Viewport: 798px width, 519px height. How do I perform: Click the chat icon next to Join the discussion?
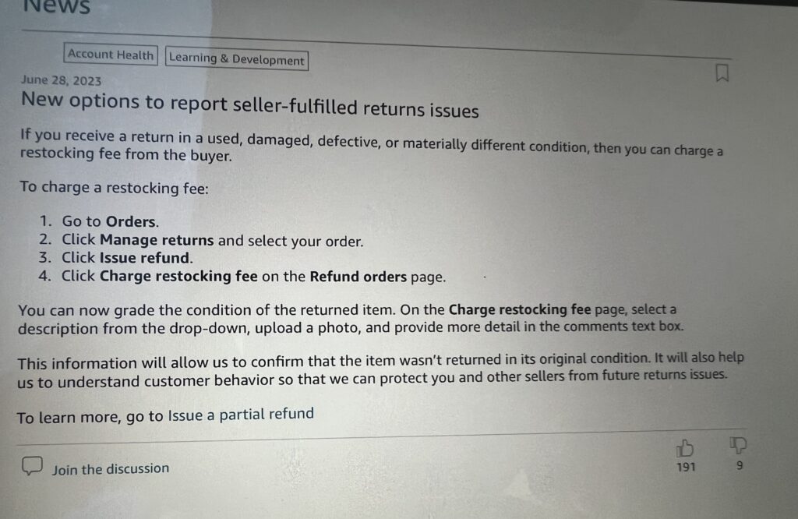pos(31,467)
